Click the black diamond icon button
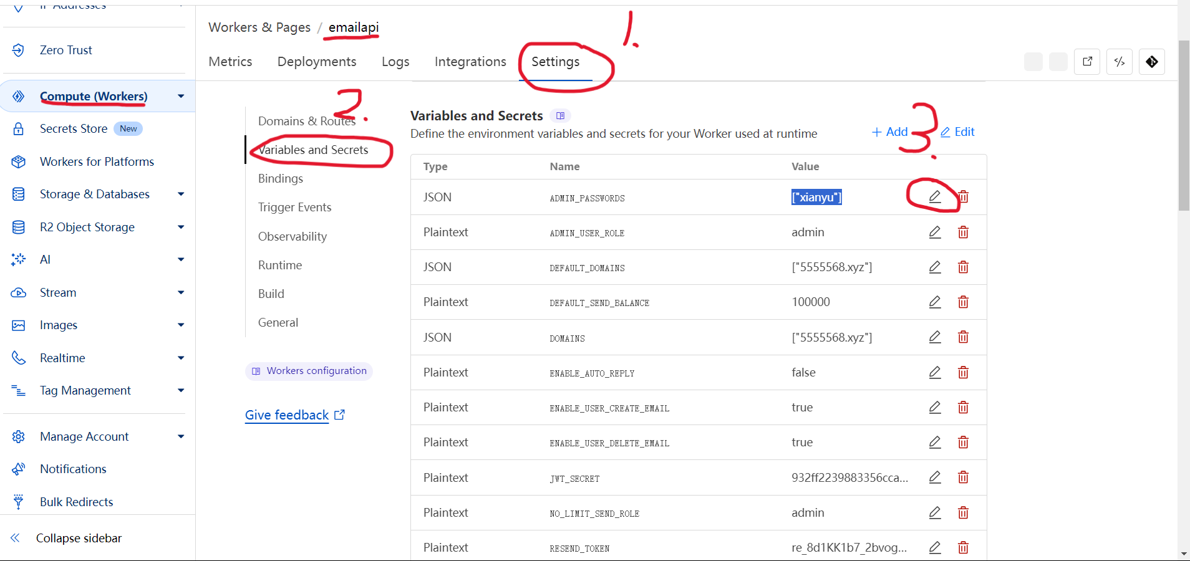Viewport: 1190px width, 561px height. (x=1151, y=62)
